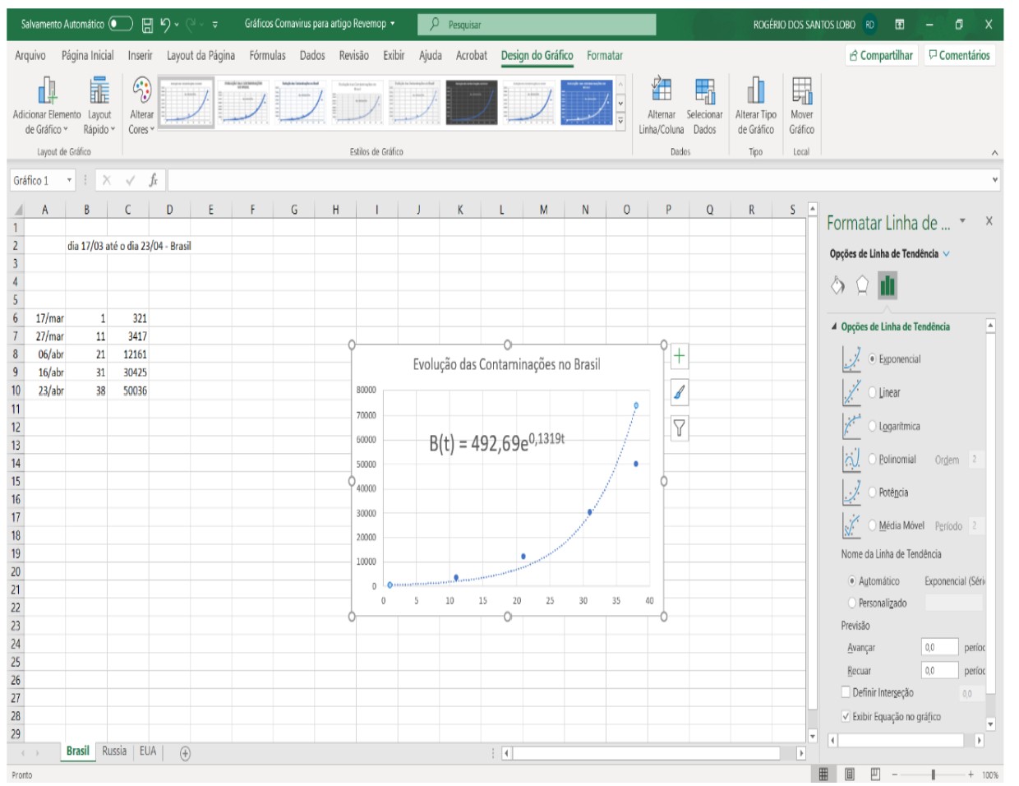Screen dimensions: 1019x786
Task: Select Média Móvel trendline option
Action: [x=873, y=525]
